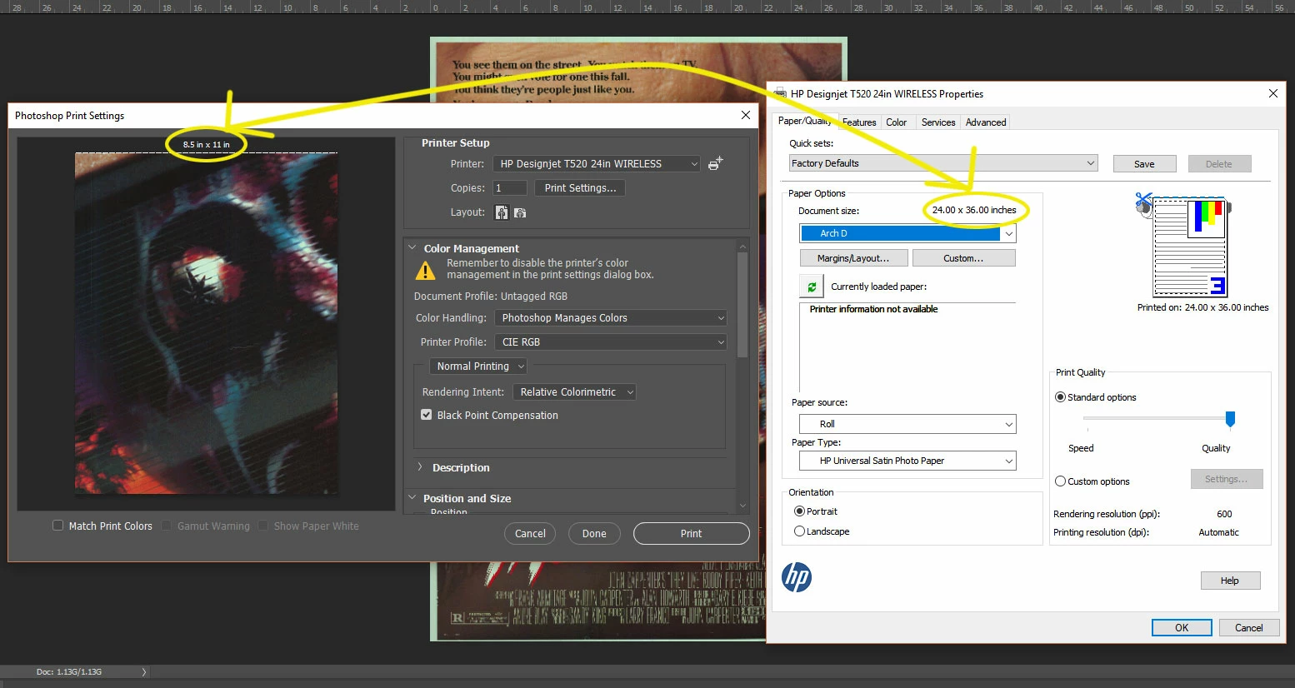1295x688 pixels.
Task: Click the print settings panel scrollbar
Action: tap(742, 304)
